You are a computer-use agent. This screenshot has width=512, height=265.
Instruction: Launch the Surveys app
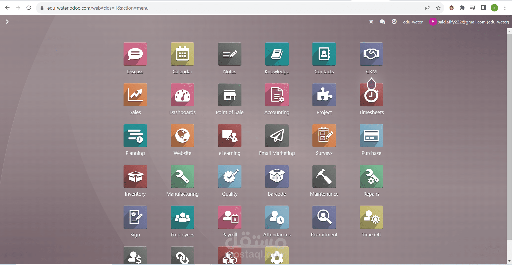(324, 136)
